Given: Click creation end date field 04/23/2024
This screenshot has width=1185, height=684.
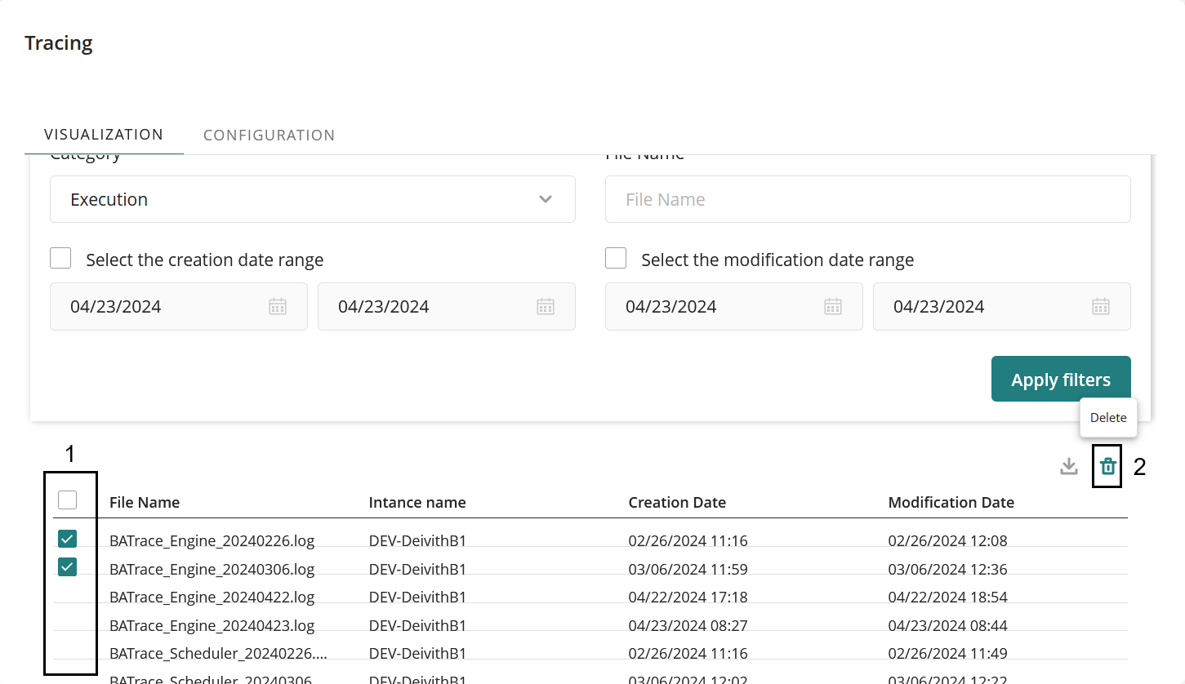Looking at the screenshot, I should click(447, 306).
